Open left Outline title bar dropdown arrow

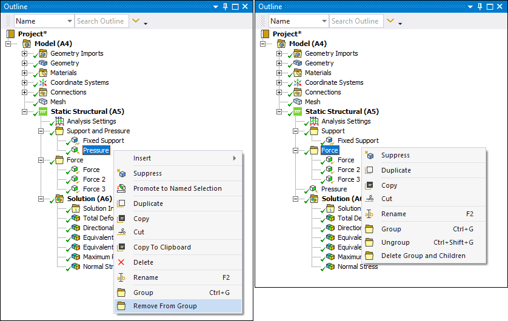(215, 7)
